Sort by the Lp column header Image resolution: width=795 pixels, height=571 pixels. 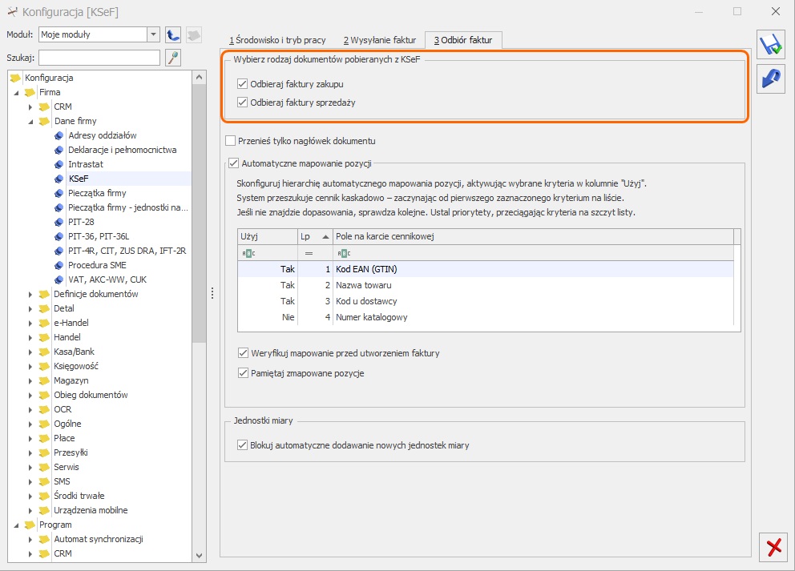coord(315,236)
